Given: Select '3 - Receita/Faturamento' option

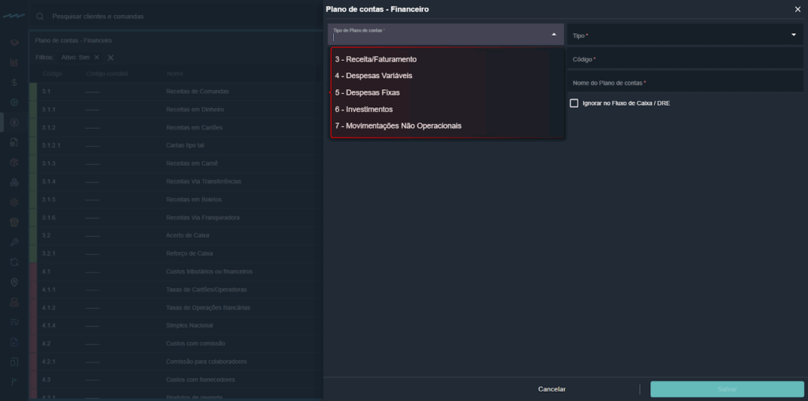Looking at the screenshot, I should (376, 59).
